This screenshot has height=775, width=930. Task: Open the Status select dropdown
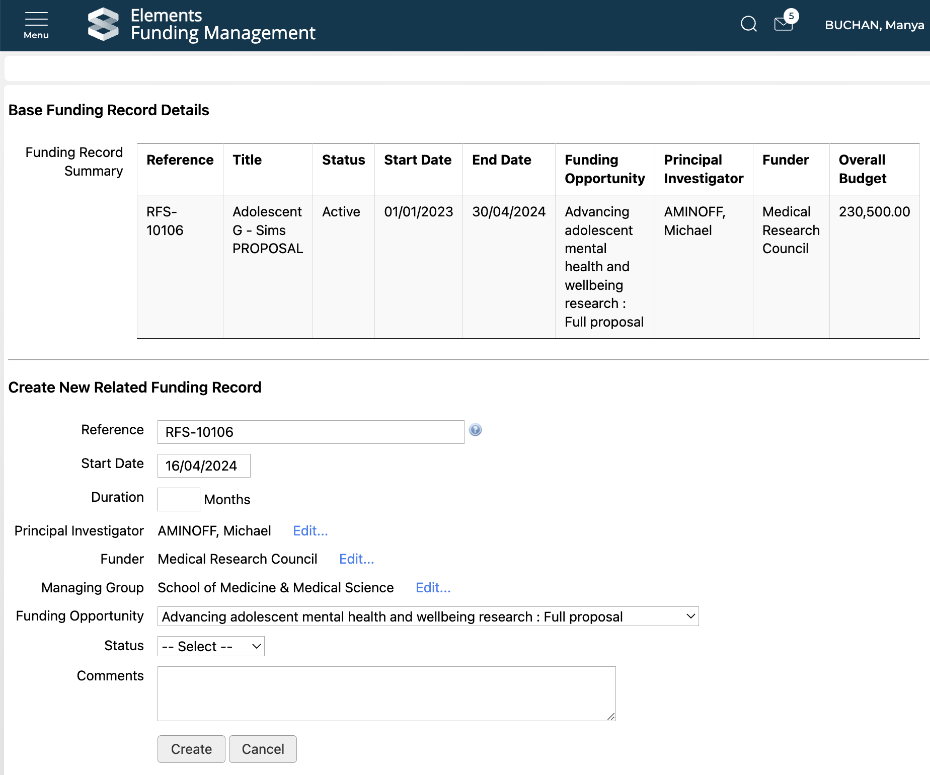[x=211, y=646]
